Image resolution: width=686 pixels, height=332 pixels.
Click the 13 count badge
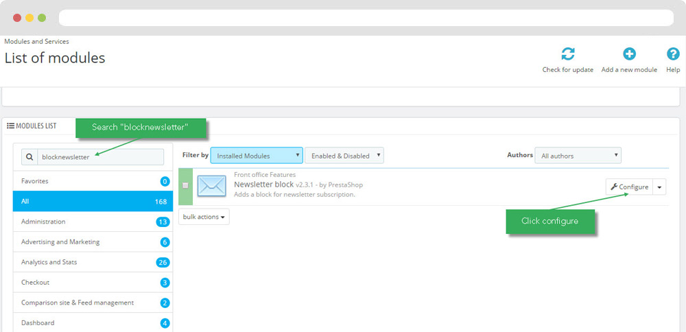click(x=163, y=222)
